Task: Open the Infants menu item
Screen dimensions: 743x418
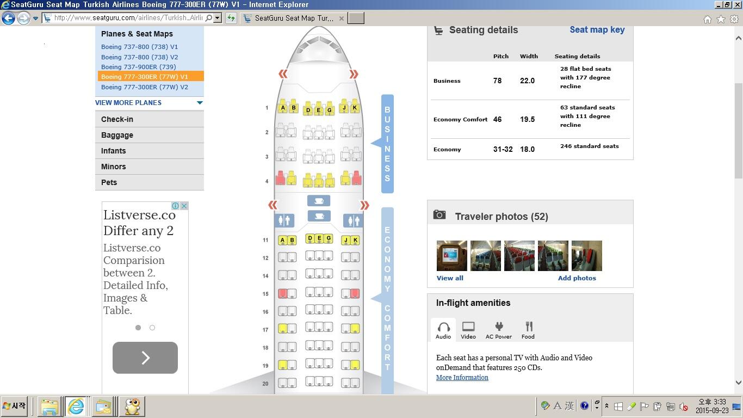Action: tap(150, 151)
